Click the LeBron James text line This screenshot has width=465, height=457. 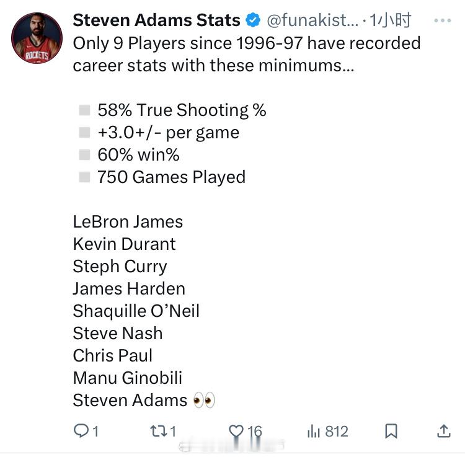tap(128, 222)
